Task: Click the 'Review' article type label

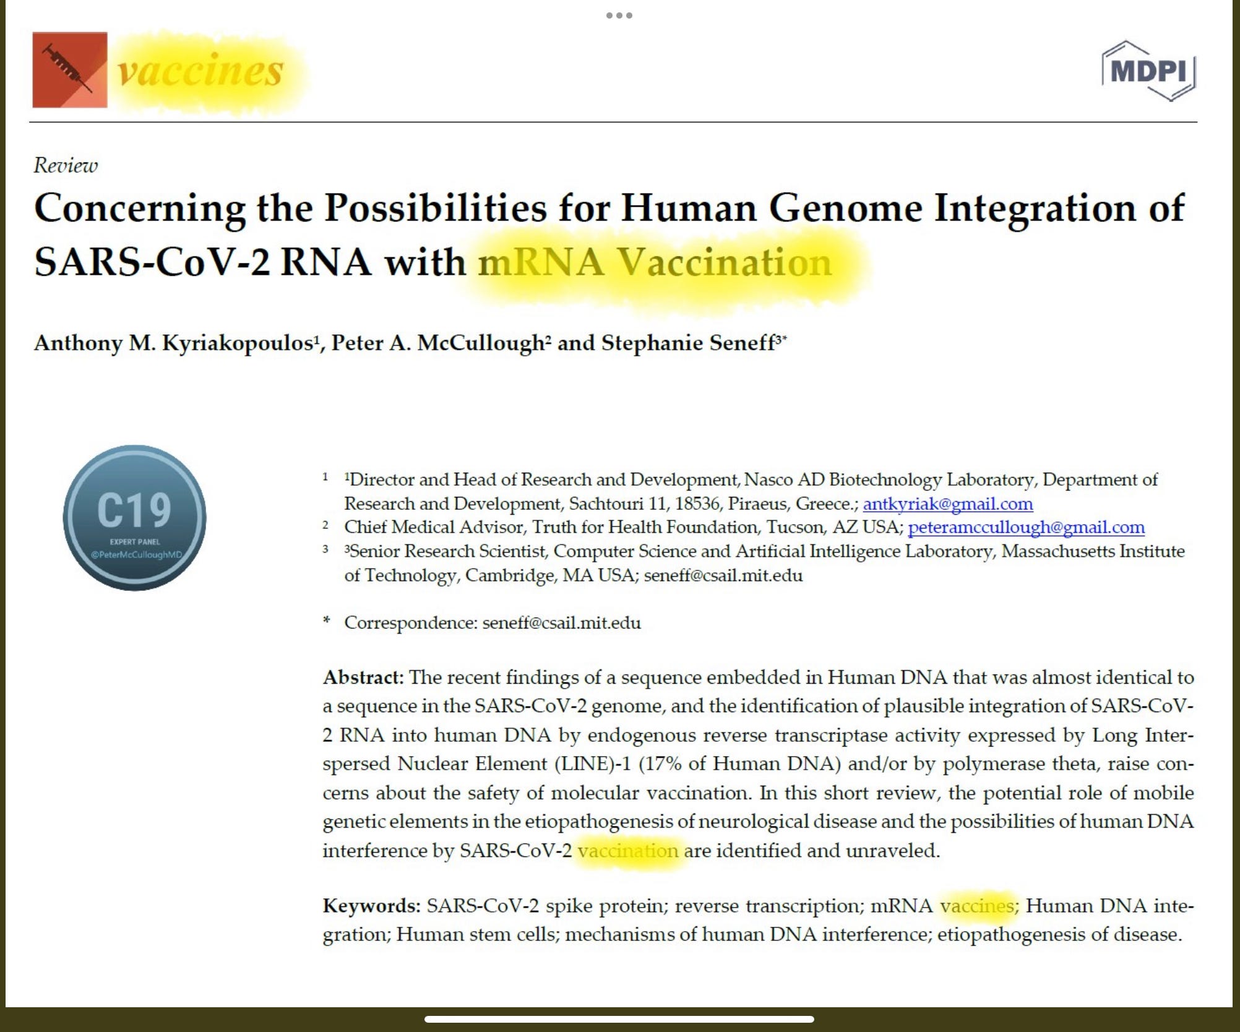Action: tap(66, 165)
